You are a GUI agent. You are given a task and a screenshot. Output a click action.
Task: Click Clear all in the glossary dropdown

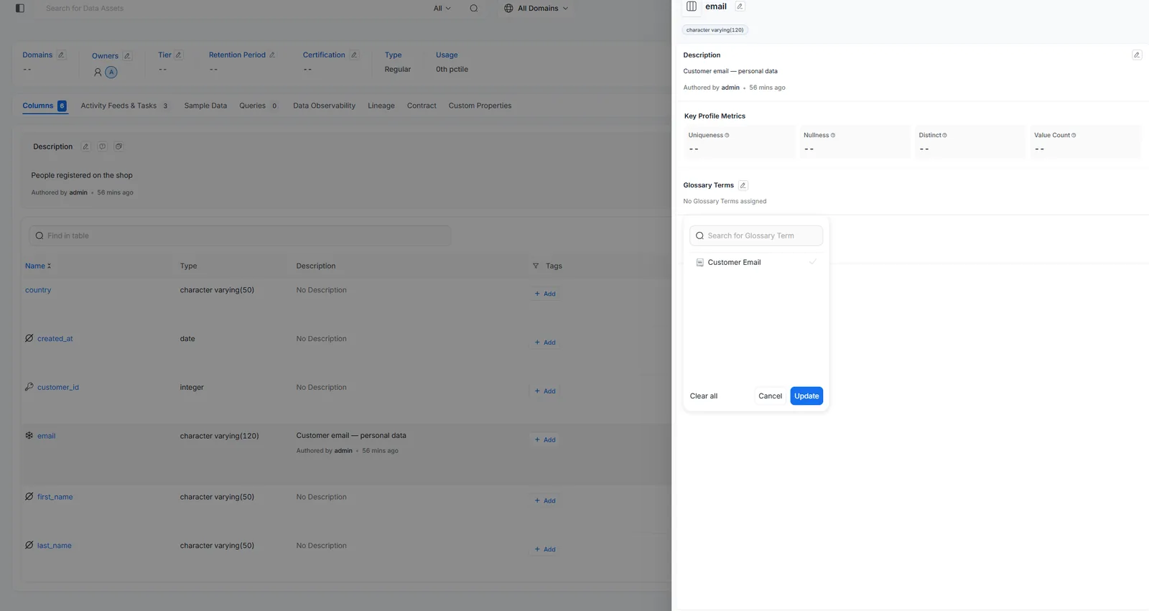(x=704, y=396)
